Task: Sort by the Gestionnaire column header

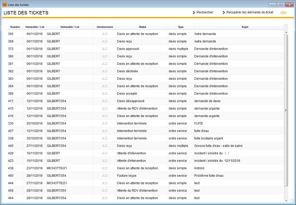Action: 105,27
